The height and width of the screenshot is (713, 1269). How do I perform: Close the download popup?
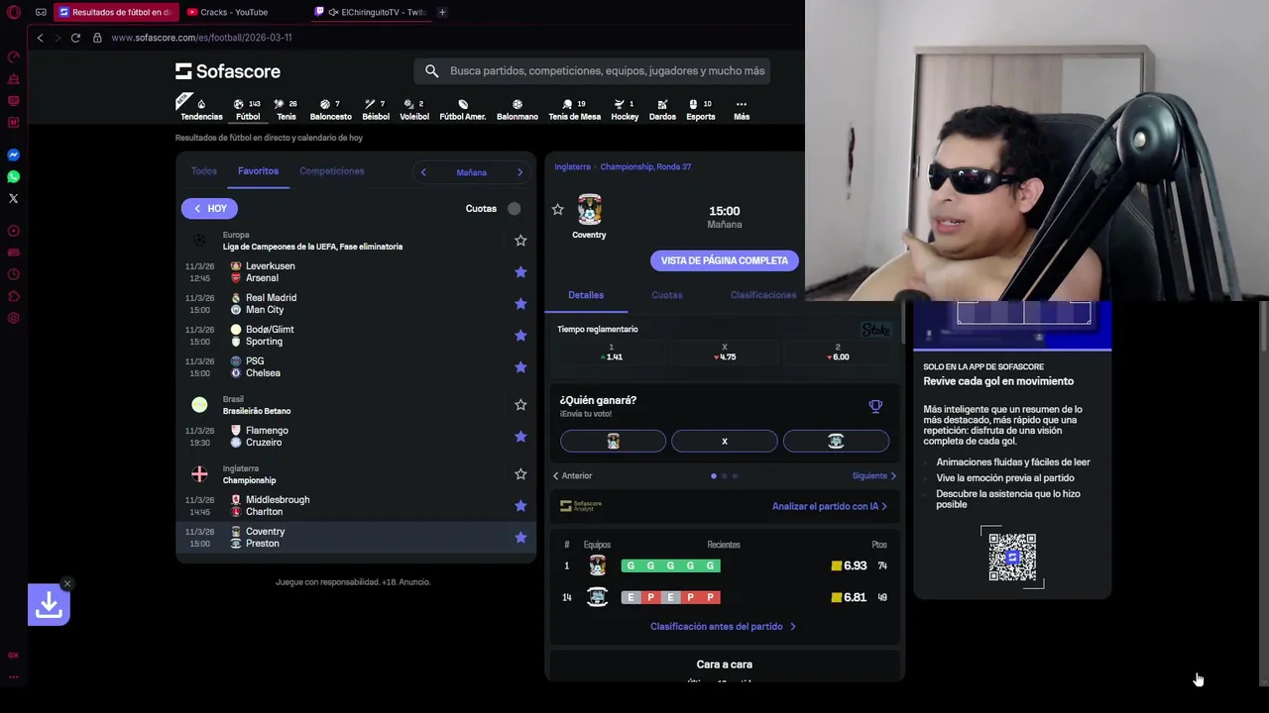pos(66,584)
